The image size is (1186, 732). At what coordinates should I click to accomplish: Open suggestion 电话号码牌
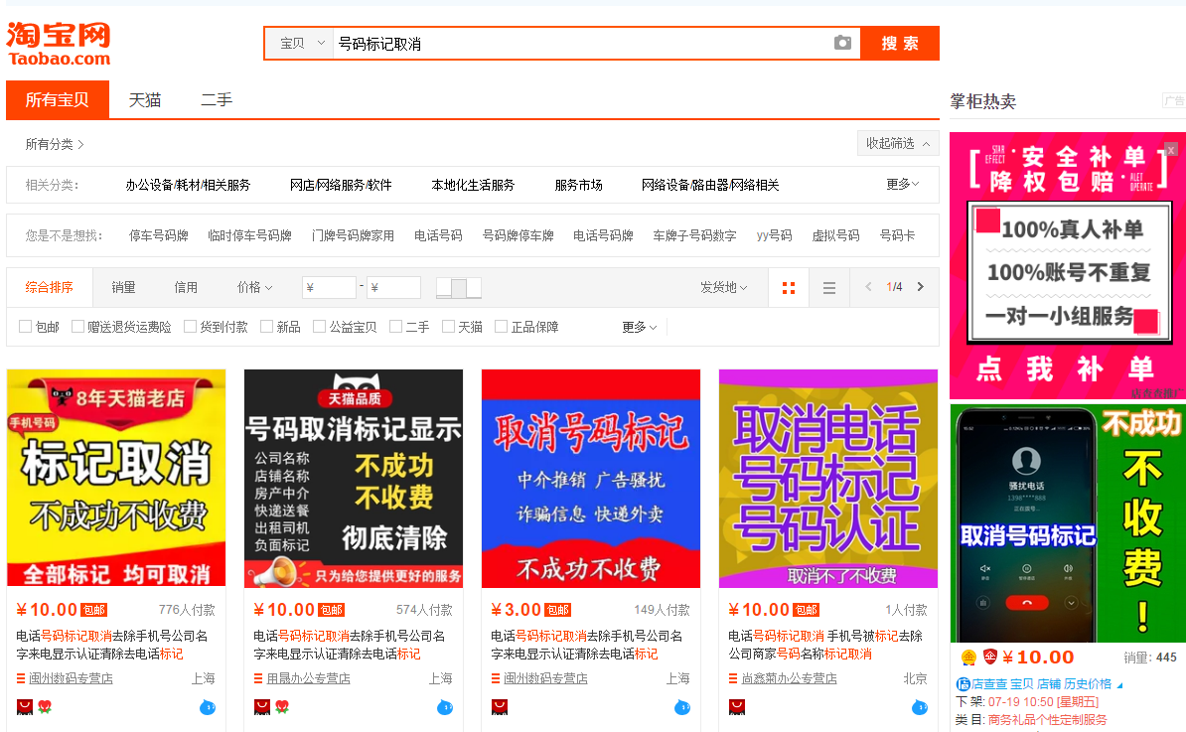point(603,235)
